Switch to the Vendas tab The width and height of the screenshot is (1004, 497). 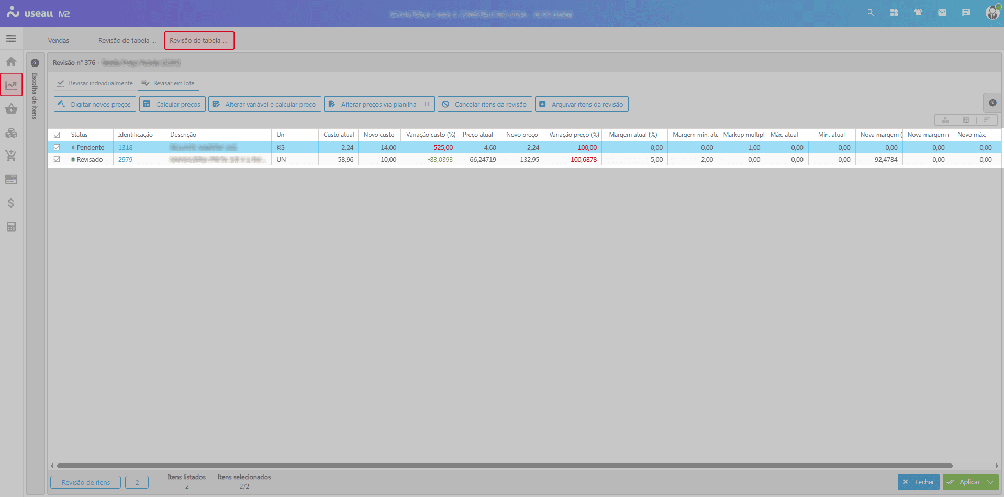[59, 40]
